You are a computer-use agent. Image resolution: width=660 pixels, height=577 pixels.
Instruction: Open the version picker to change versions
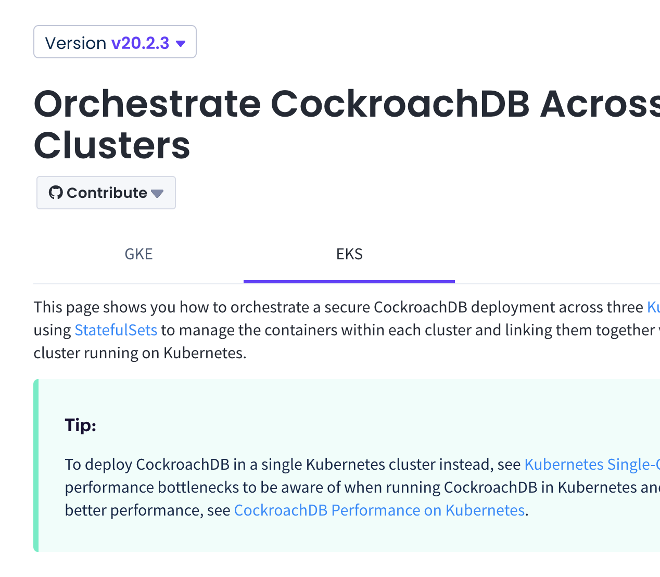tap(115, 42)
